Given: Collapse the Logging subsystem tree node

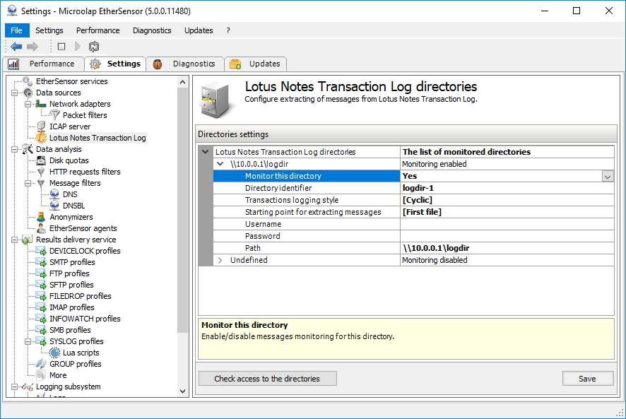Looking at the screenshot, I should pyautogui.click(x=14, y=386).
